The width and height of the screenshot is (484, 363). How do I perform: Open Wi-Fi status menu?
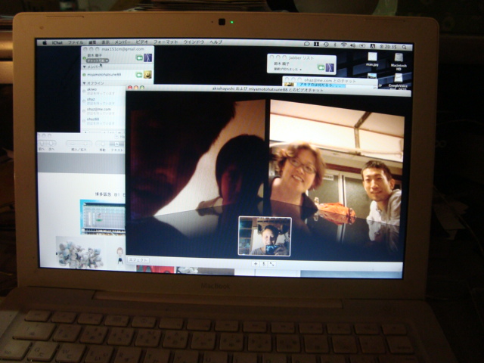pyautogui.click(x=343, y=45)
